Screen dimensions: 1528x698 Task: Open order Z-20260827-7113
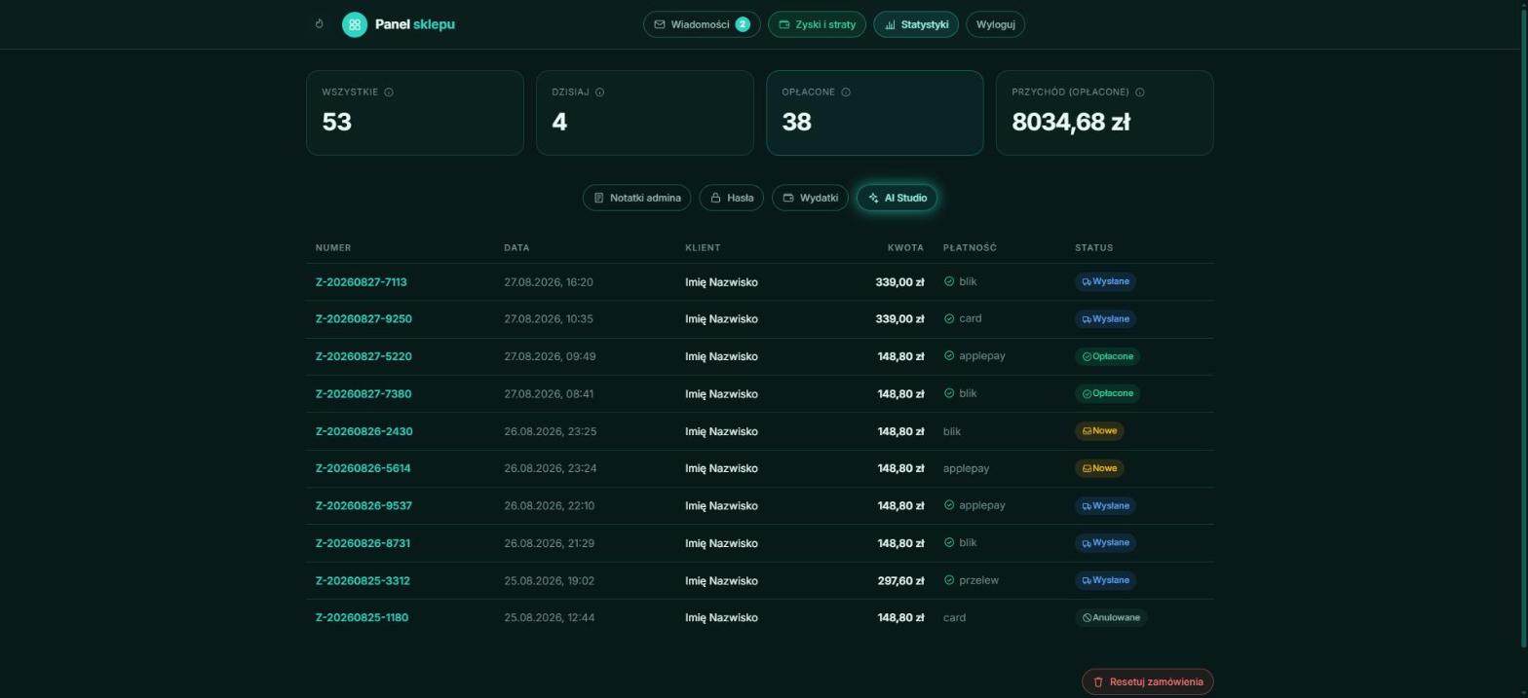(361, 282)
